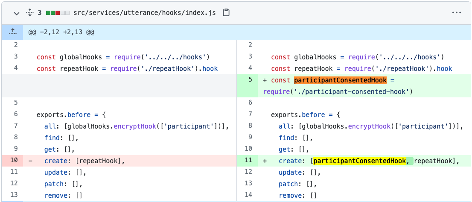Expand hidden lines above hunk header
The width and height of the screenshot is (472, 202).
click(12, 32)
